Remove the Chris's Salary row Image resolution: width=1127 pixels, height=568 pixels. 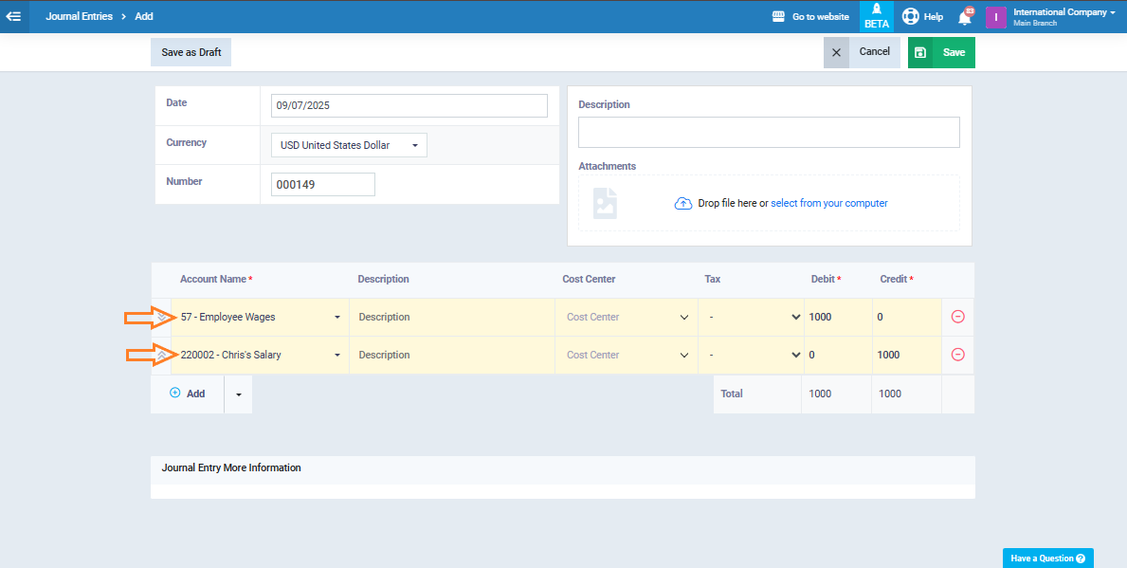[957, 355]
